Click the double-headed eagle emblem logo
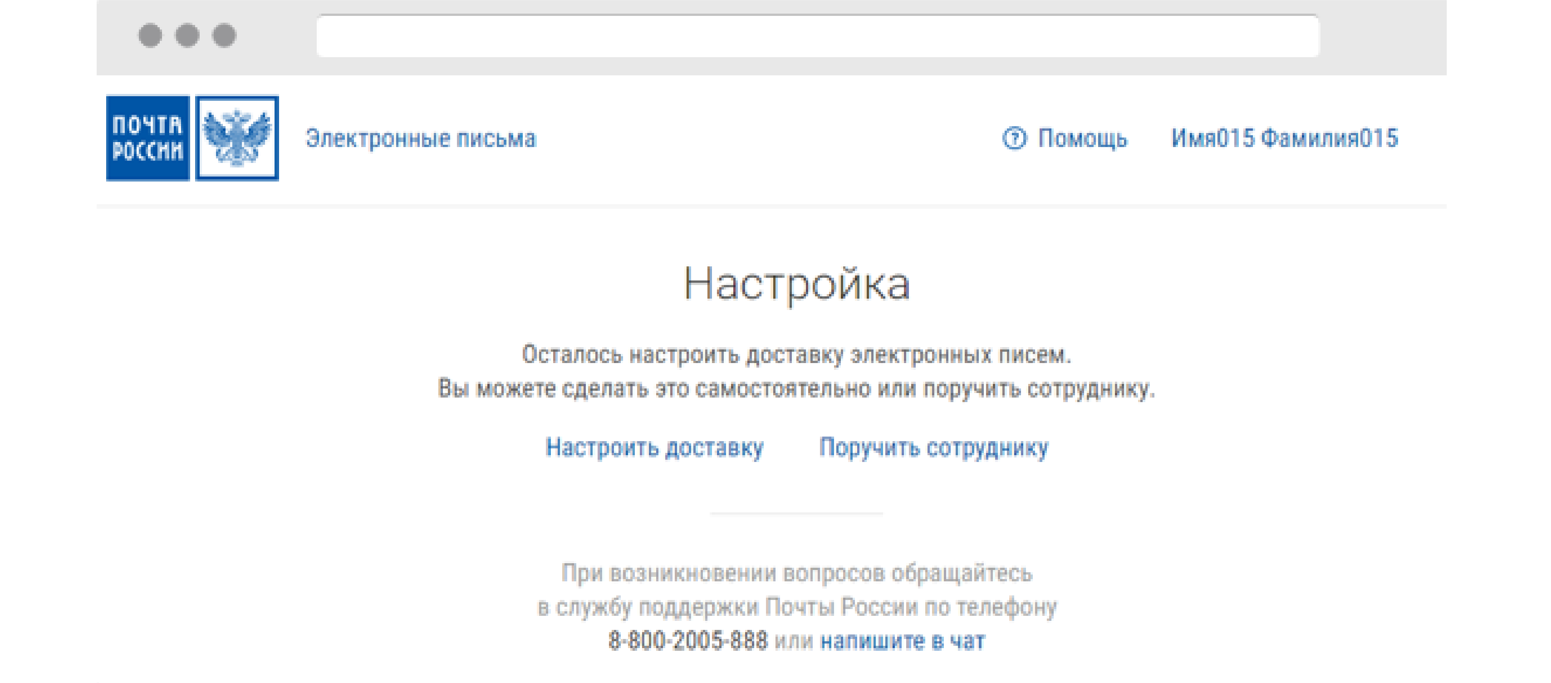1551x683 pixels. (236, 138)
